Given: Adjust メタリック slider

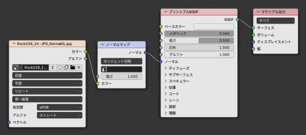Looking at the screenshot, I should (x=199, y=33).
